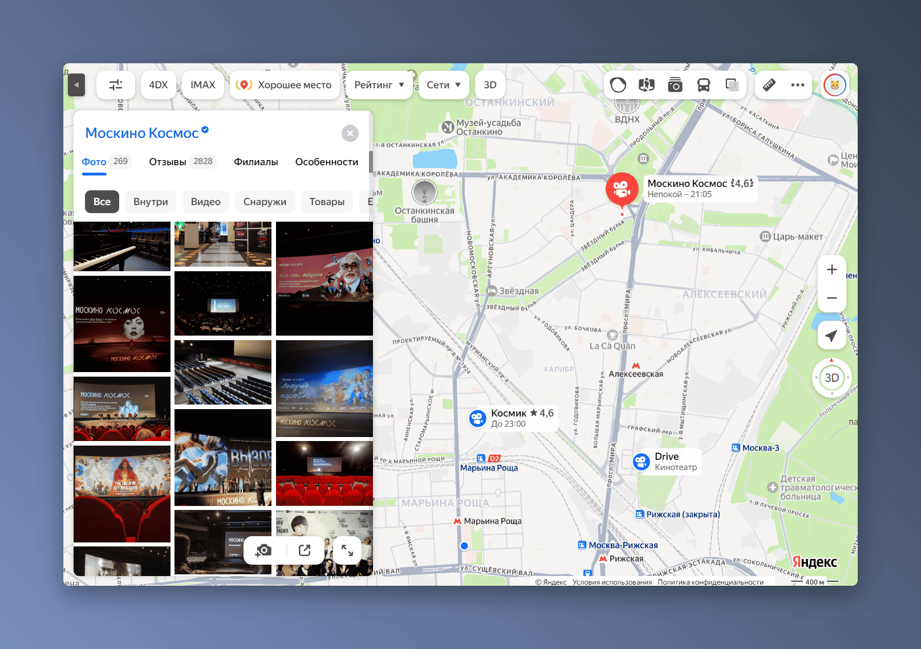Viewport: 921px width, 649px height.
Task: Click the Яндекс logo on the map
Action: [814, 562]
